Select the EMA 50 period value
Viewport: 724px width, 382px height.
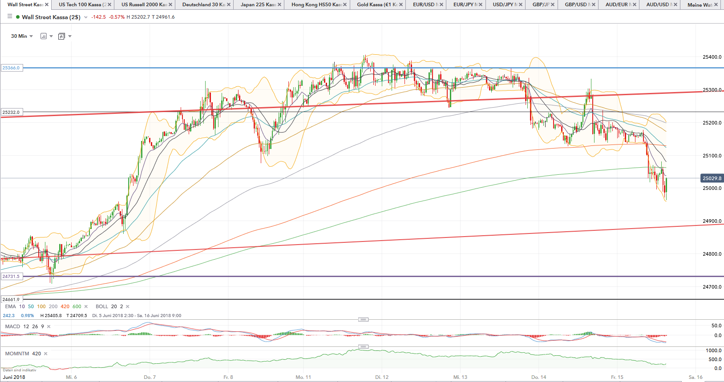click(x=31, y=306)
